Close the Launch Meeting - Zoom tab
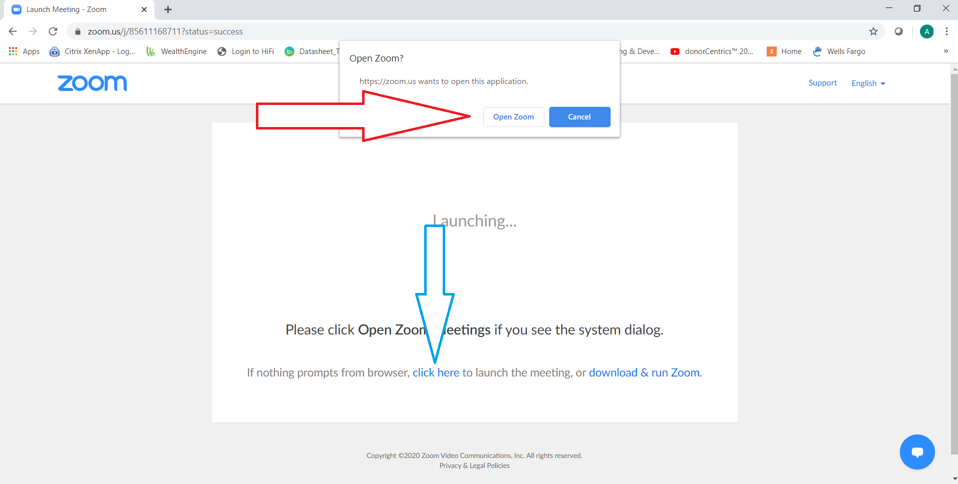Image resolution: width=958 pixels, height=484 pixels. coord(144,9)
